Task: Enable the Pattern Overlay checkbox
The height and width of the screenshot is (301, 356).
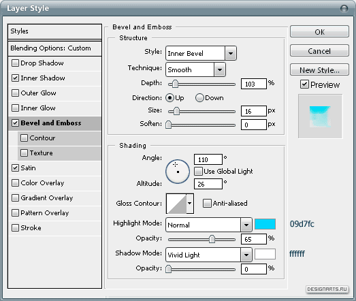Action: 15,213
